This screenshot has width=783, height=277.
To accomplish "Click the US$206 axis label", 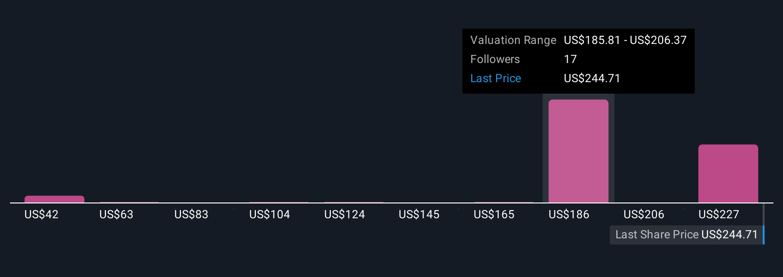I will pyautogui.click(x=644, y=214).
